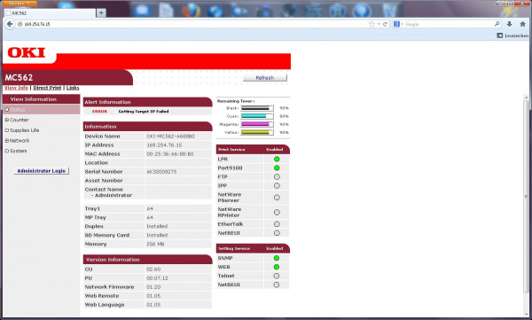532x320 pixels.
Task: Click the ERROR label in Alert Information
Action: pyautogui.click(x=99, y=112)
